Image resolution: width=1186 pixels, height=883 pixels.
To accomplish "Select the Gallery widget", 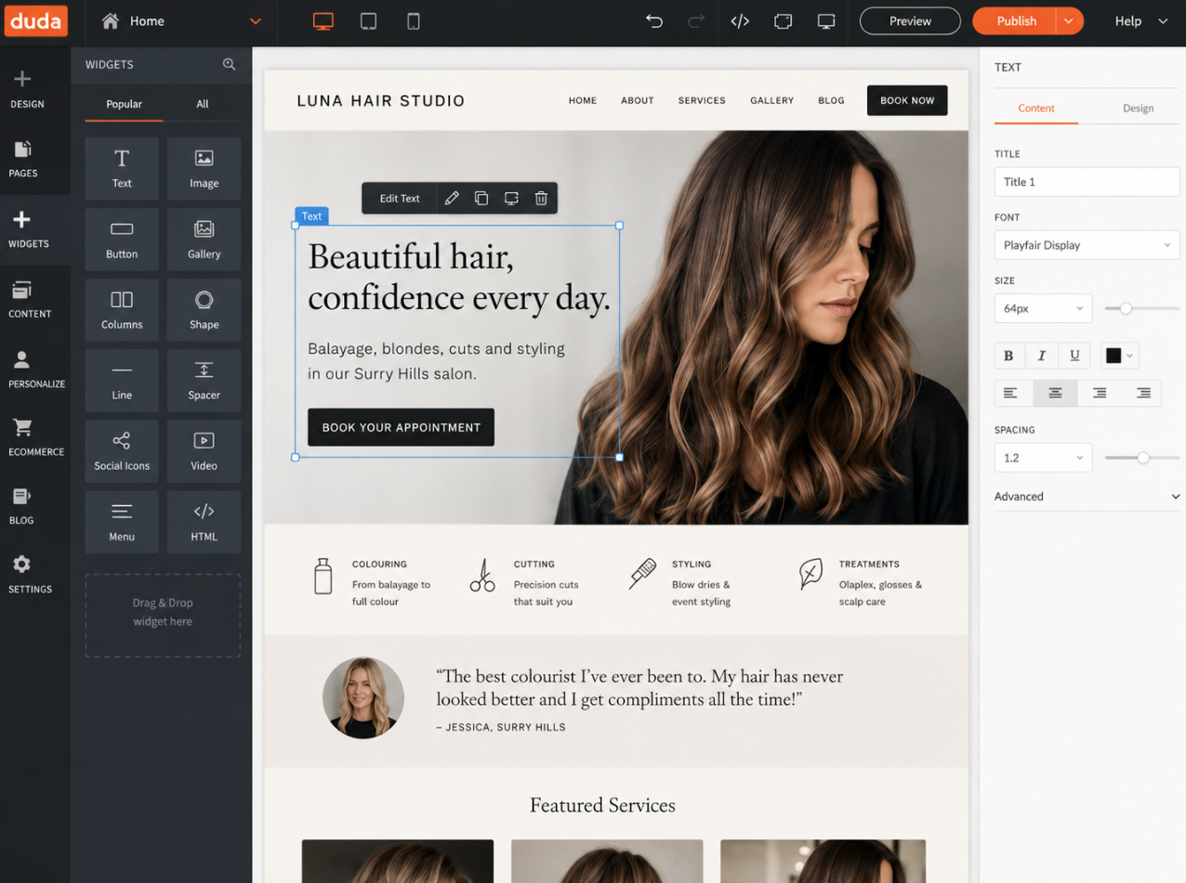I will 204,239.
